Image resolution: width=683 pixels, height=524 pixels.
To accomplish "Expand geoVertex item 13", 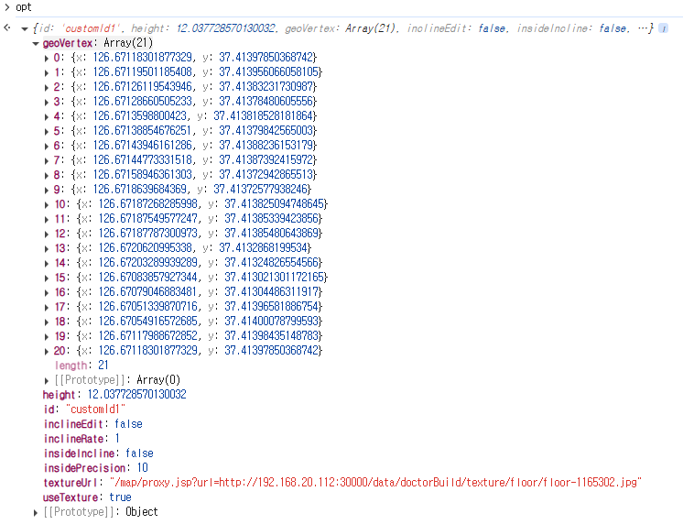I will 47,249.
